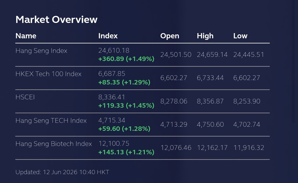Screen dimensions: 298x183
Task: Click the High column header
Action: click(205, 36)
